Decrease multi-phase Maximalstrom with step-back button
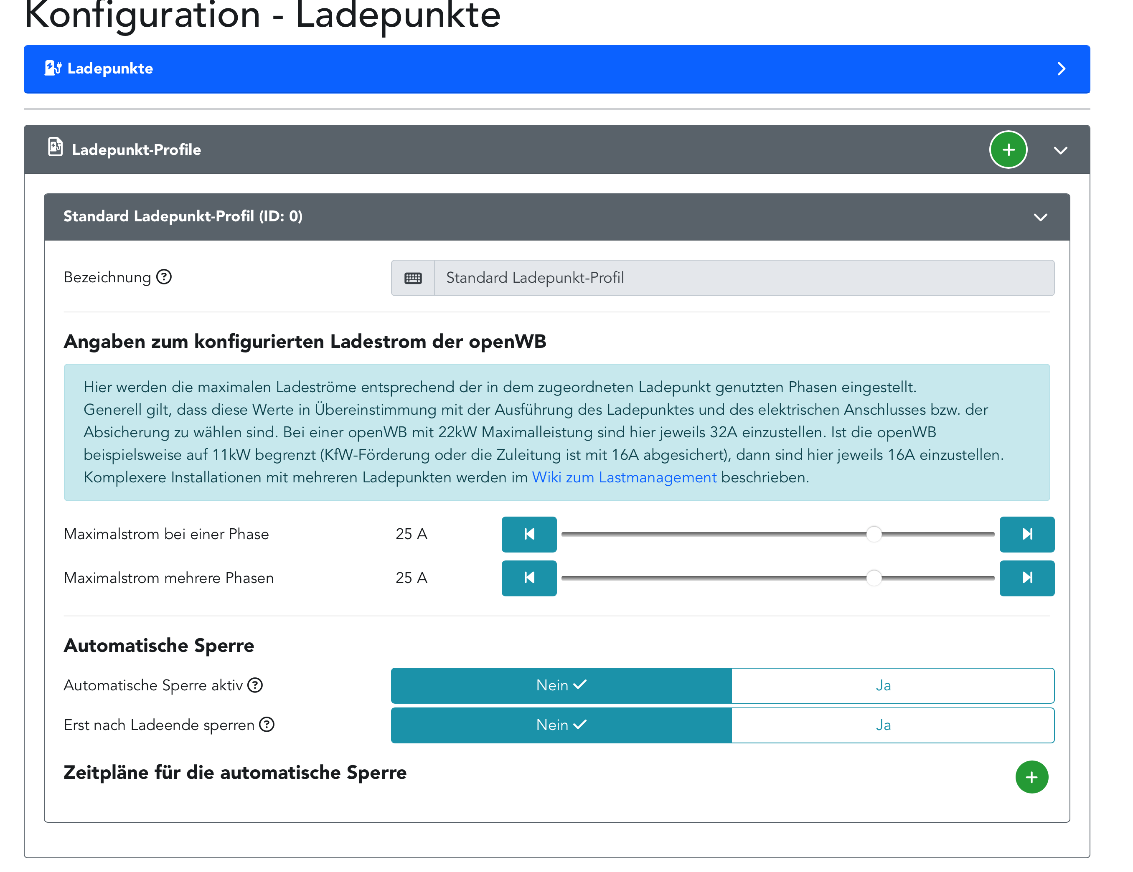This screenshot has height=872, width=1133. point(528,578)
